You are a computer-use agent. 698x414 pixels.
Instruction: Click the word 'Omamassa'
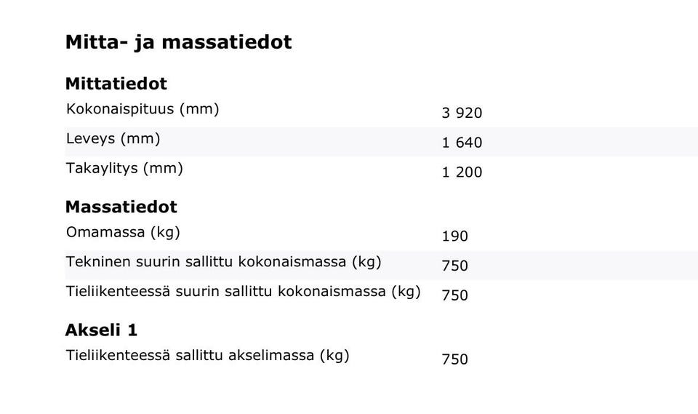point(105,233)
